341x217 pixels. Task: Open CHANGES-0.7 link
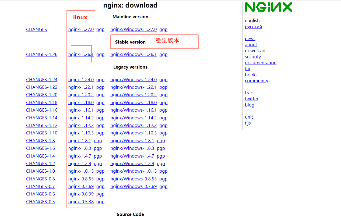(x=40, y=186)
